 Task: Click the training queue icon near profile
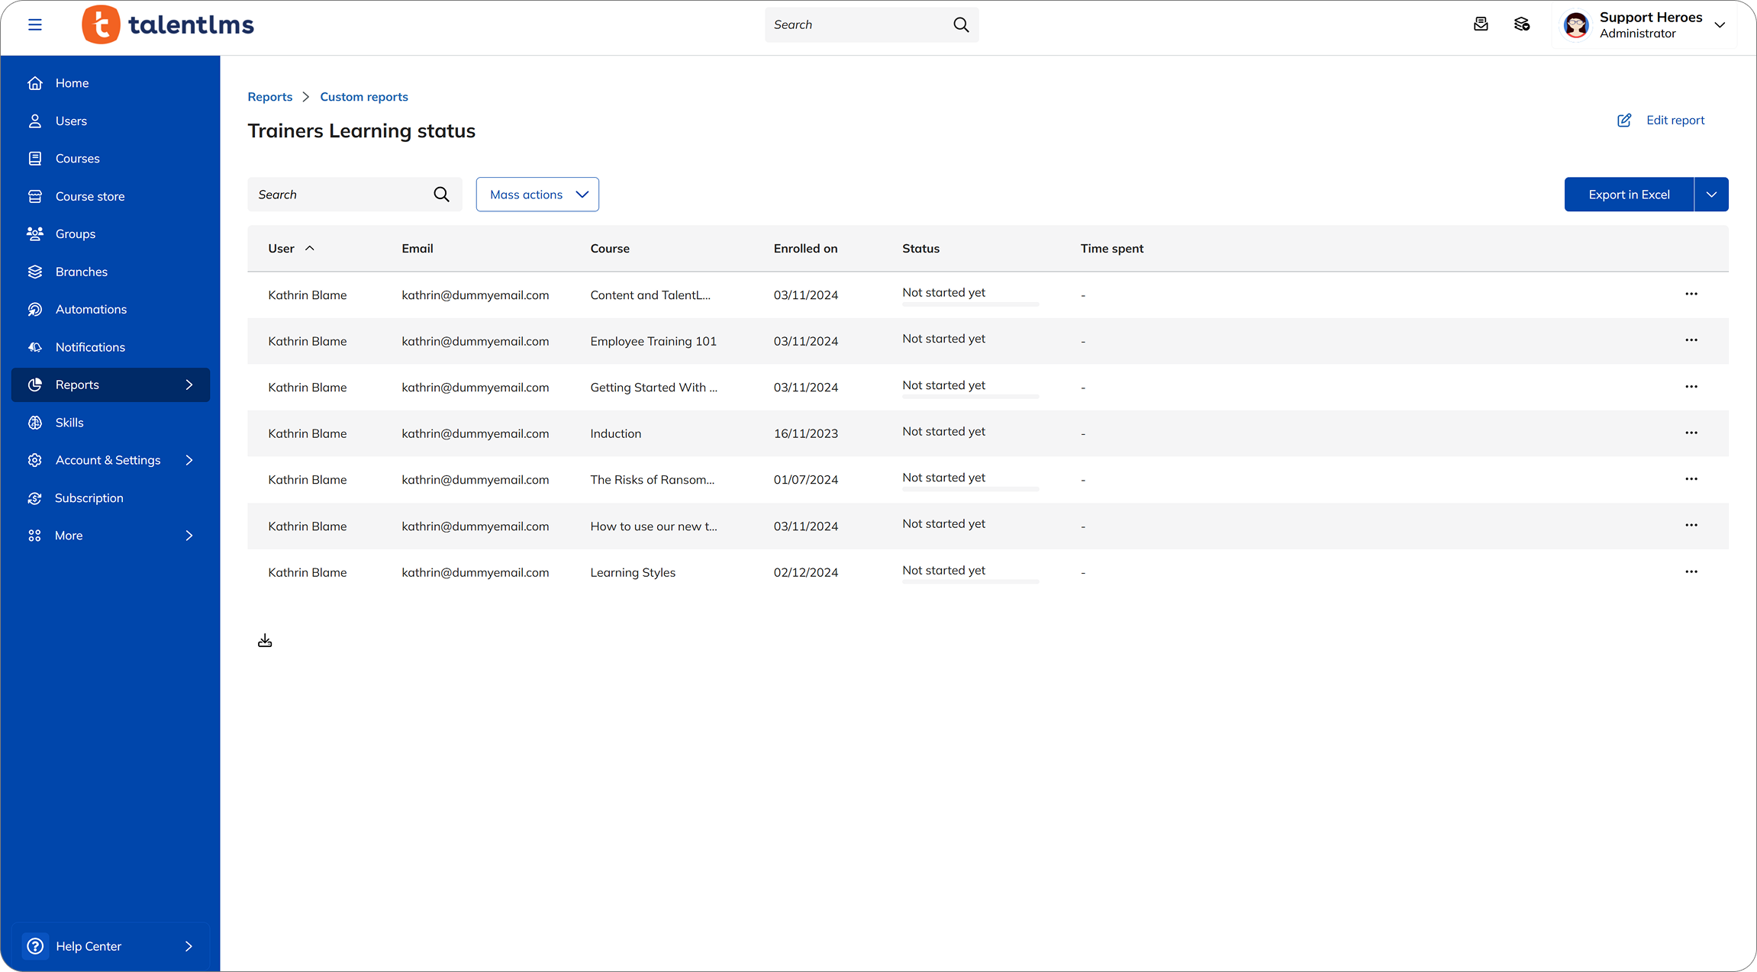click(1522, 24)
